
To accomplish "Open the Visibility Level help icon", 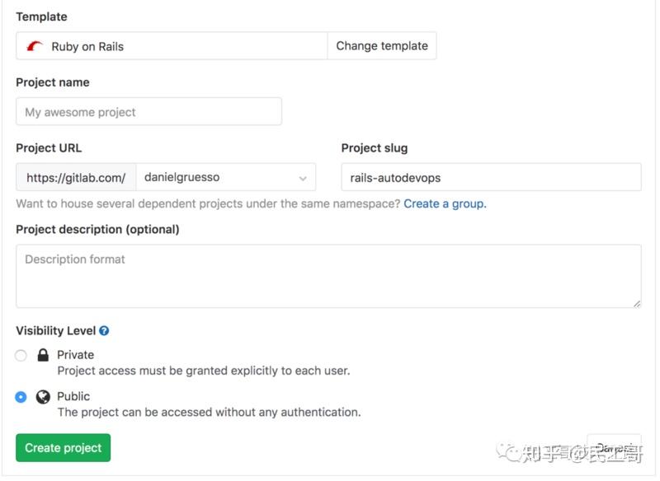I will coord(102,330).
